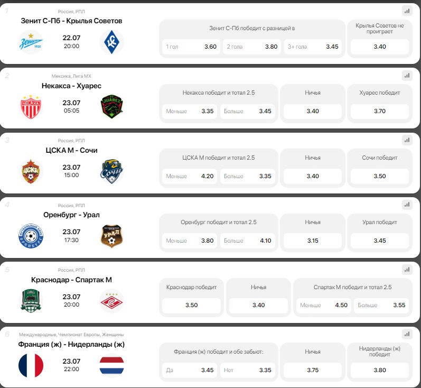This screenshot has width=421, height=388.
Task: Open the Франция (ж) - Нидерланды (ж) match title
Action: tap(71, 344)
